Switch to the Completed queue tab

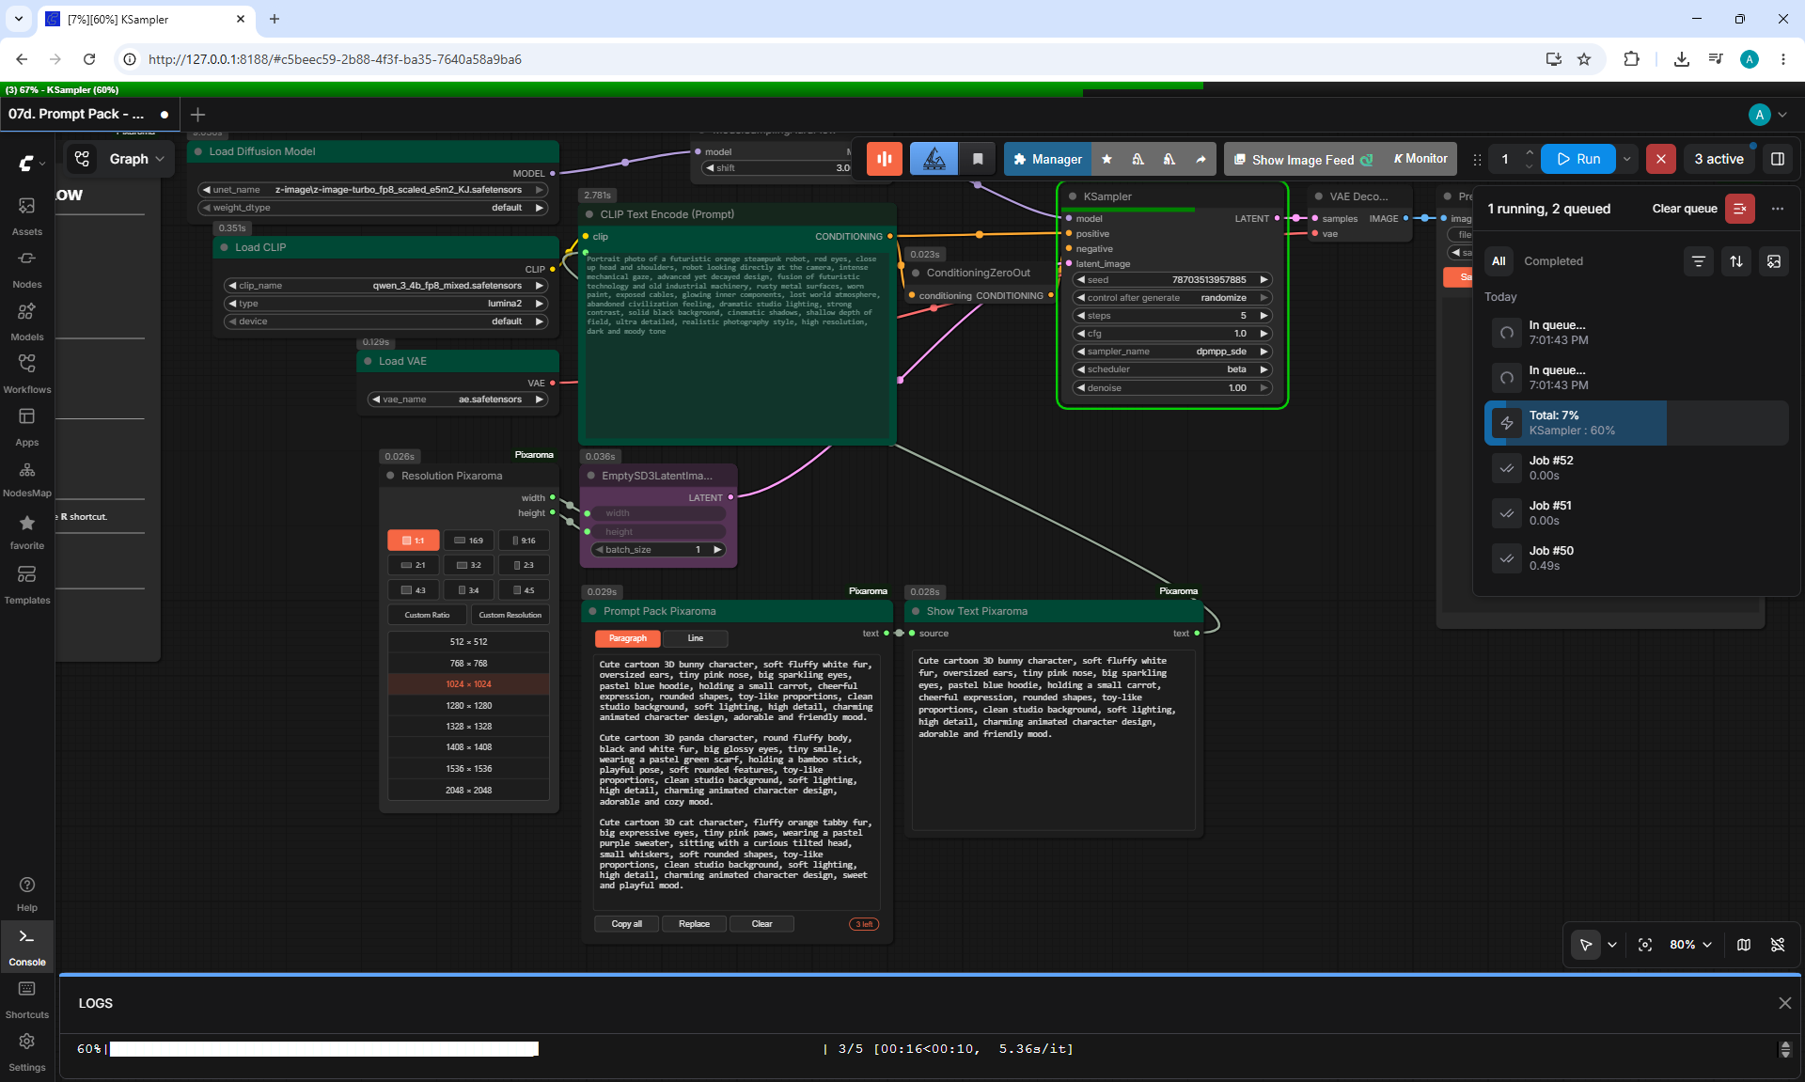click(1553, 261)
